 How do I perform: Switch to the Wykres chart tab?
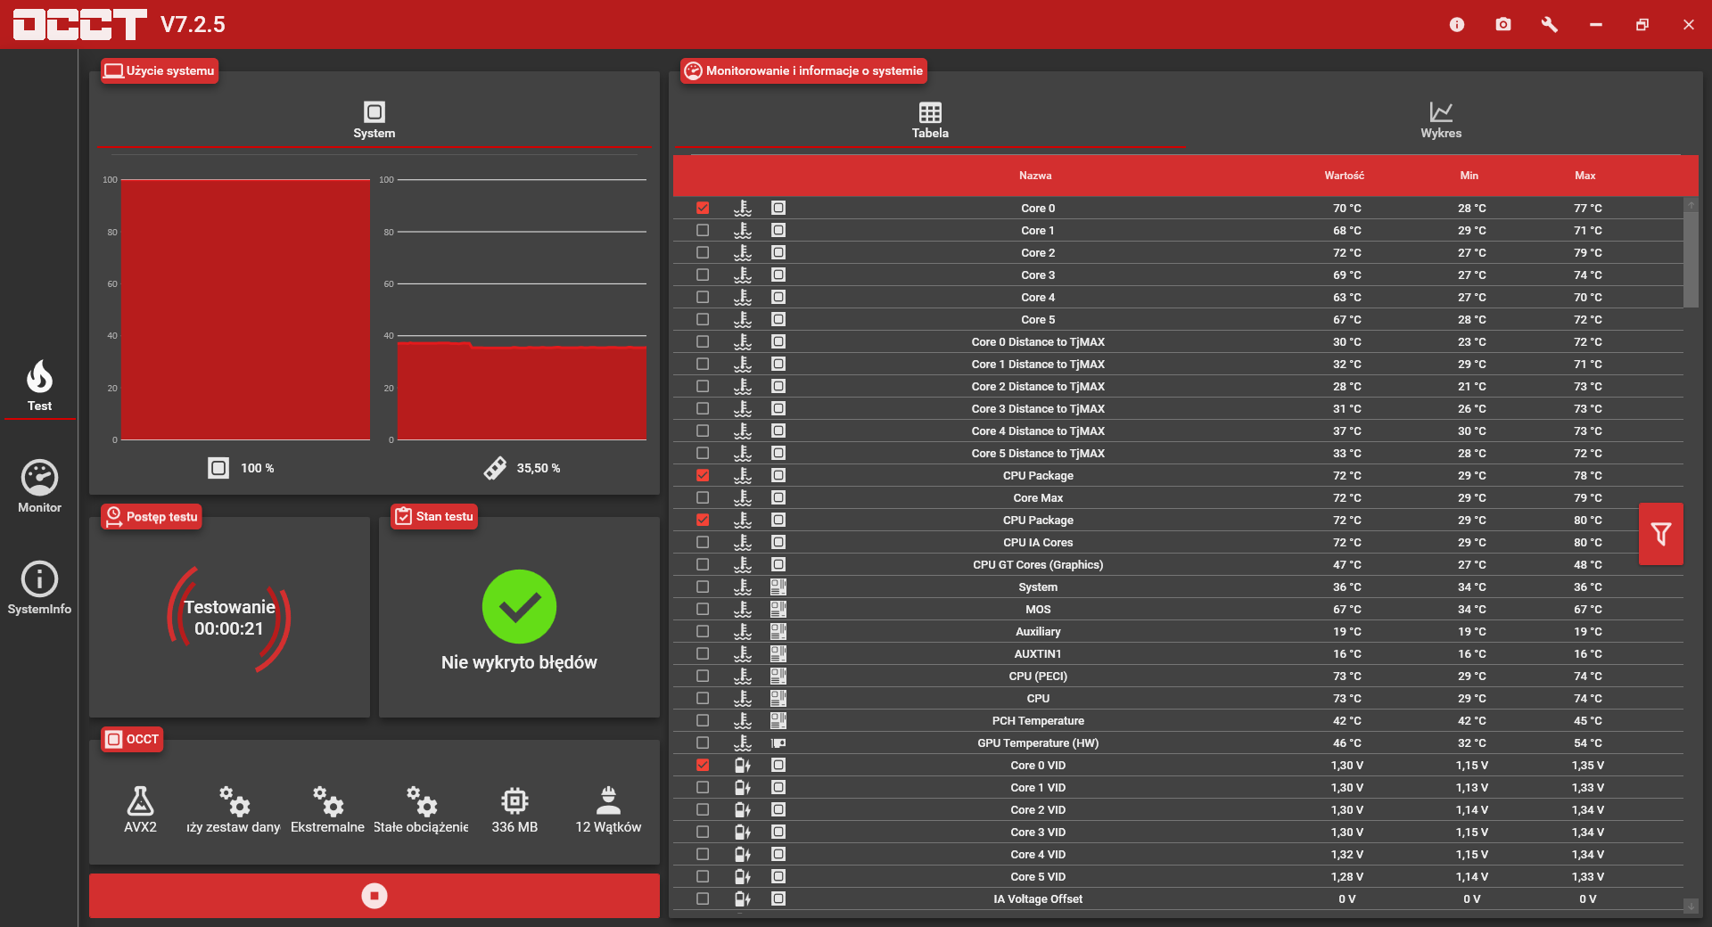(1441, 120)
